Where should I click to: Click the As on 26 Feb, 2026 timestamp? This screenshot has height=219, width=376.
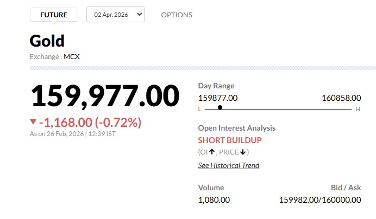click(x=72, y=134)
